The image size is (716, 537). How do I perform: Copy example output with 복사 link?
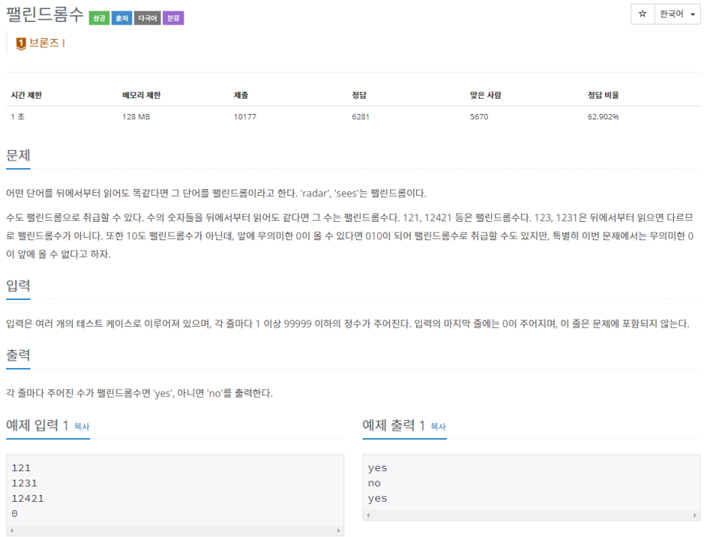[438, 427]
